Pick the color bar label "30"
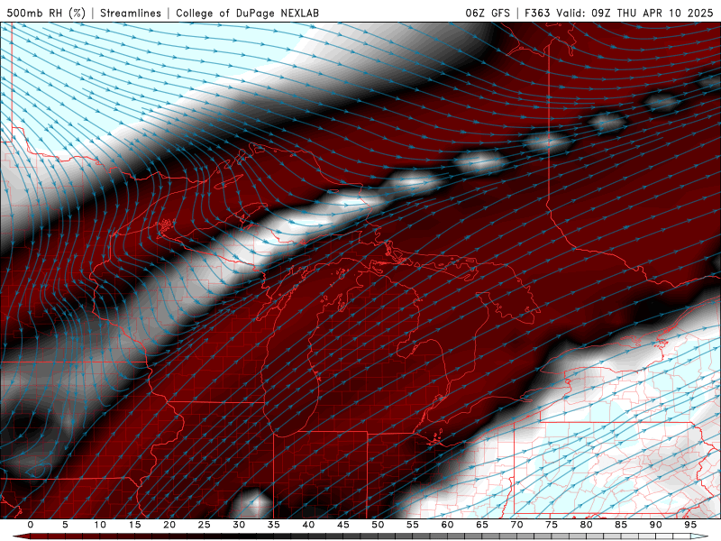The height and width of the screenshot is (541, 721). coord(239,525)
